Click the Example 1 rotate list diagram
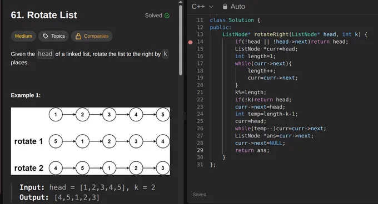The height and width of the screenshot is (204, 378). coord(91,141)
